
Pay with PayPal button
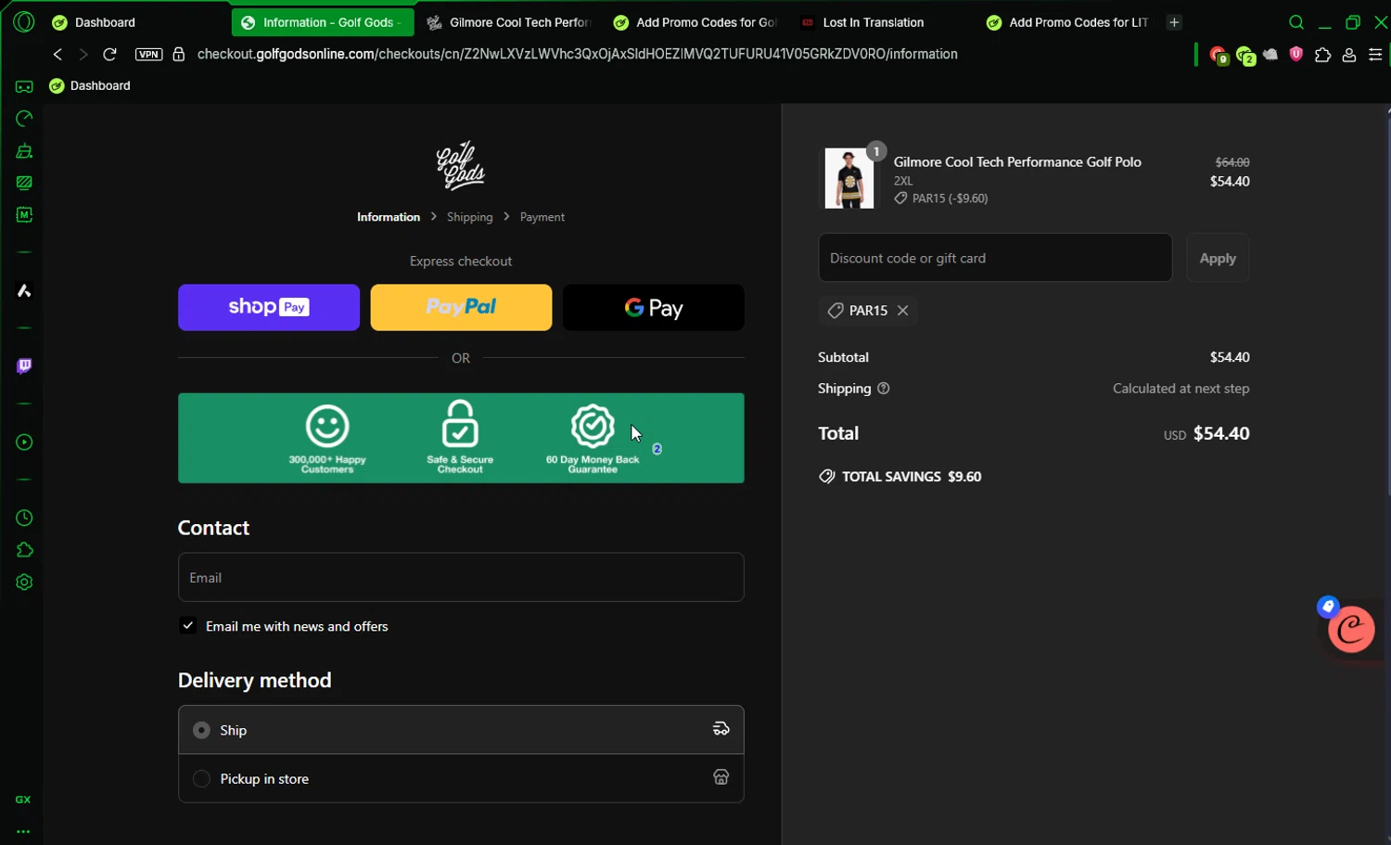[x=461, y=307]
